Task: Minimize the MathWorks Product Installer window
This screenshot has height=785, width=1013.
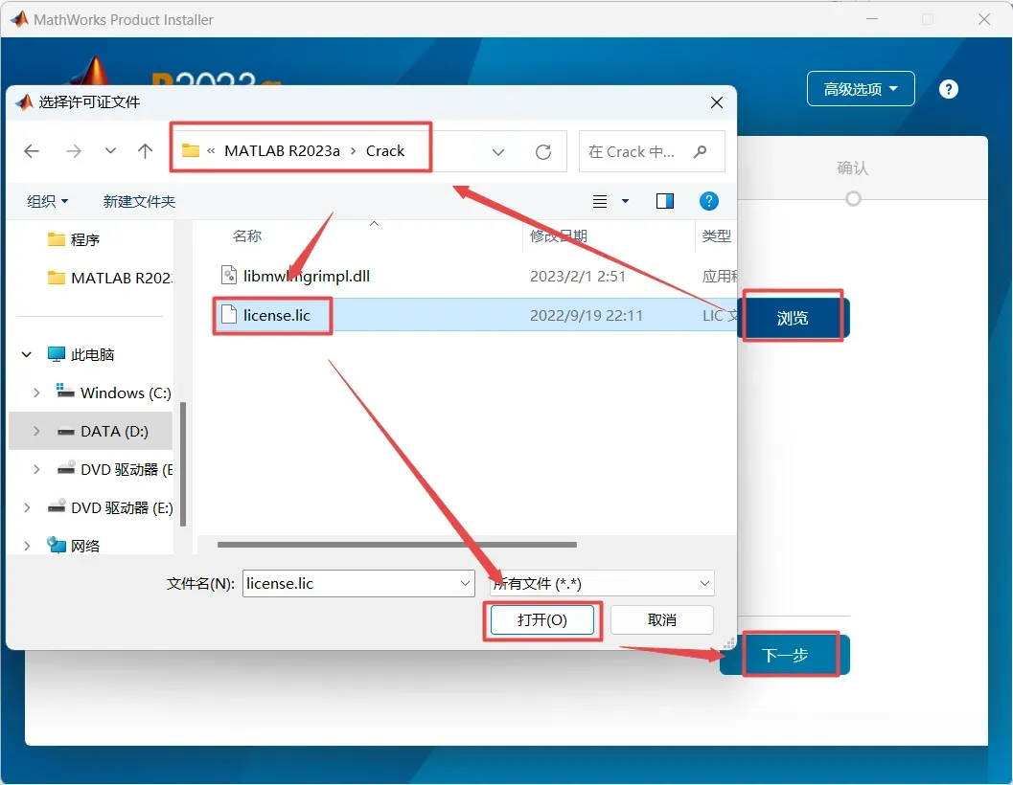Action: [x=872, y=19]
